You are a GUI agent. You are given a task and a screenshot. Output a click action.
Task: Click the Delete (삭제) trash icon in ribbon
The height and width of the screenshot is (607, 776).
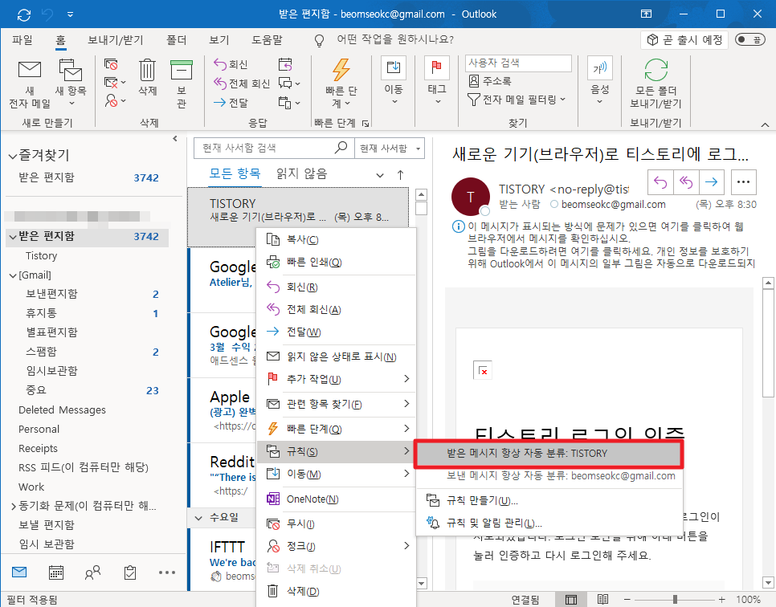tap(147, 70)
